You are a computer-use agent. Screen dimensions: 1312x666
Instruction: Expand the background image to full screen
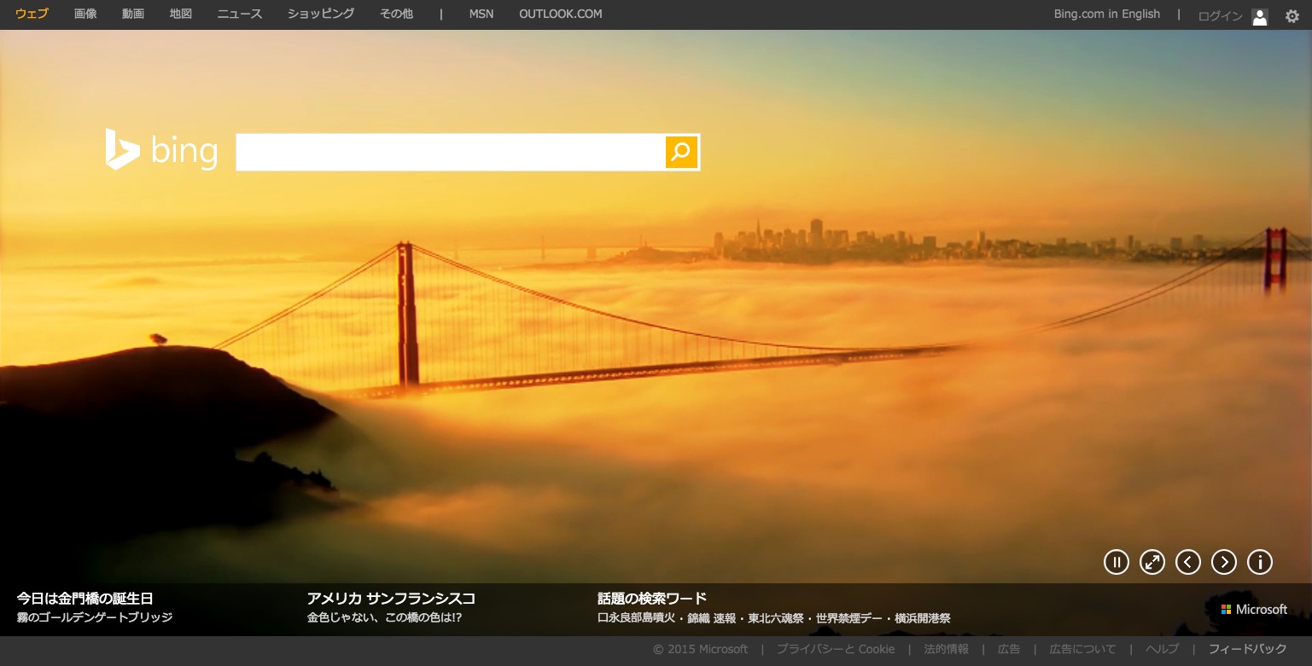pos(1152,562)
